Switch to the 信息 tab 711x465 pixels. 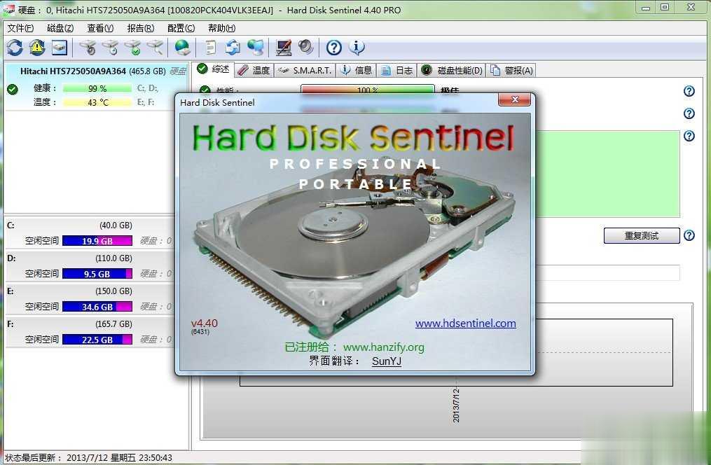pos(357,70)
